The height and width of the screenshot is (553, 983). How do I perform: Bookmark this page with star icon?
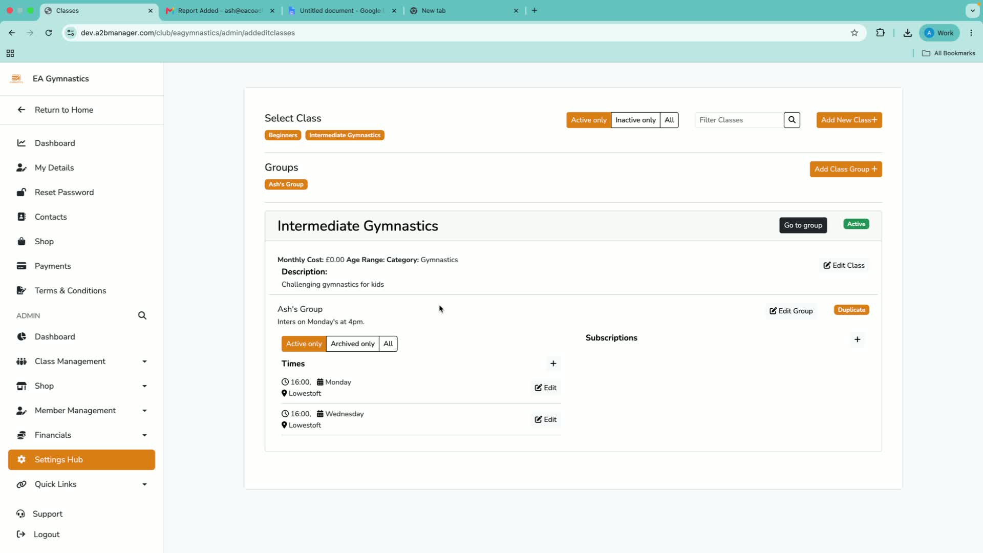point(854,33)
